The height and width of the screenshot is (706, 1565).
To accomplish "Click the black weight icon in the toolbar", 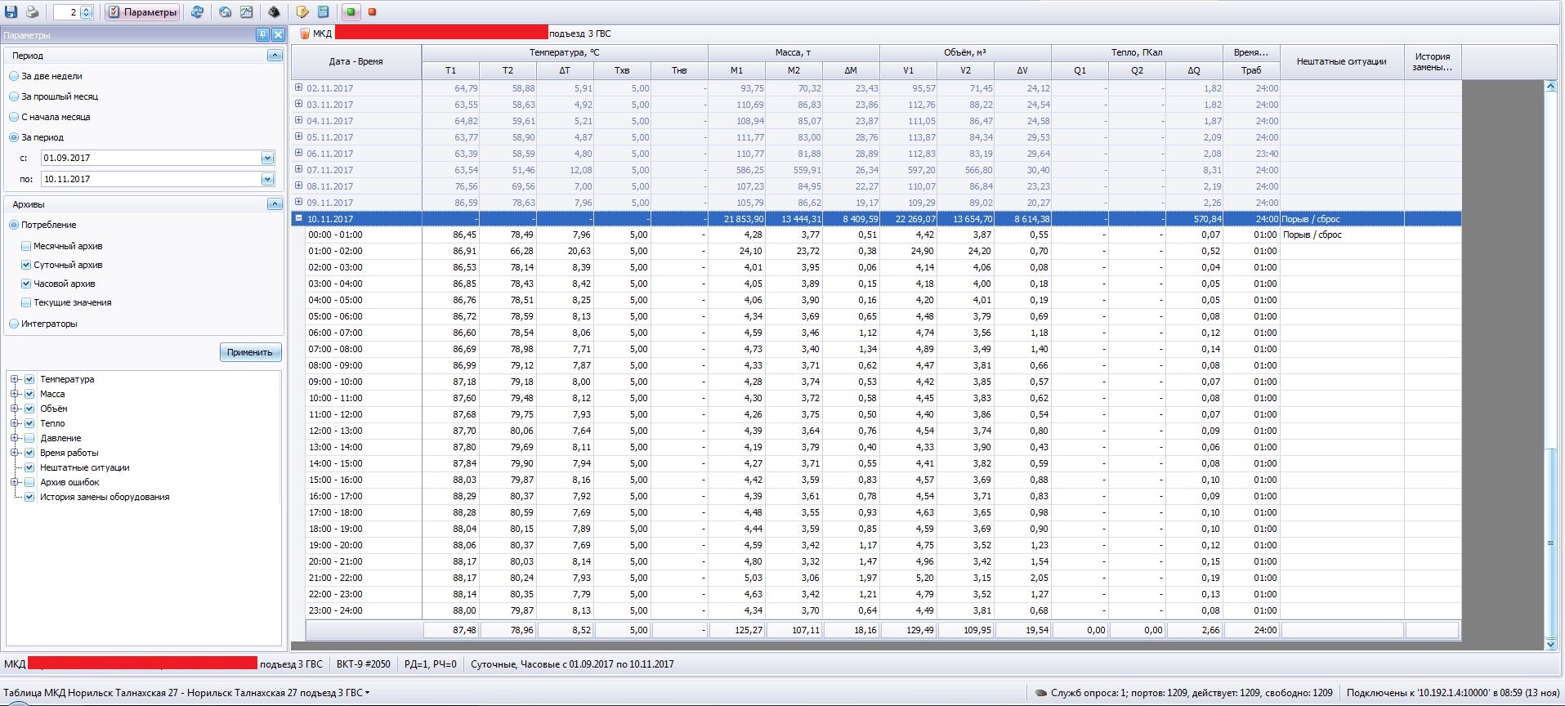I will tap(274, 12).
